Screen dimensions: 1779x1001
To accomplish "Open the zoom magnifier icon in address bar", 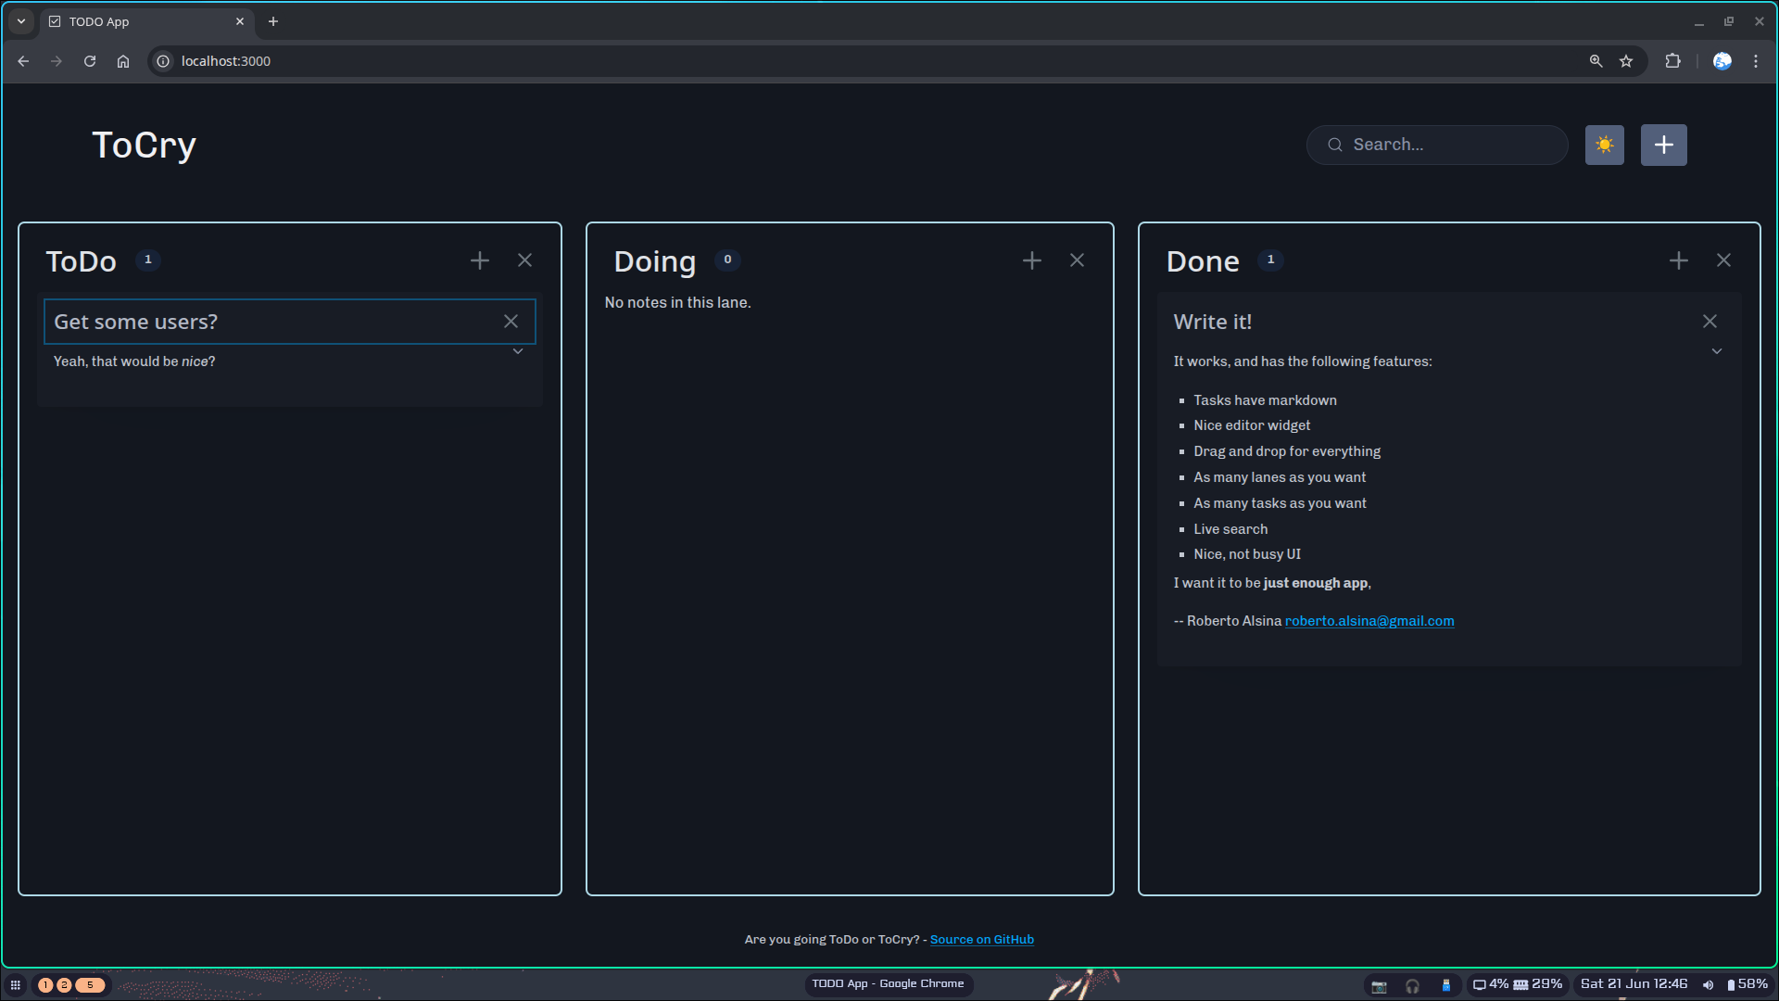I will pyautogui.click(x=1596, y=61).
